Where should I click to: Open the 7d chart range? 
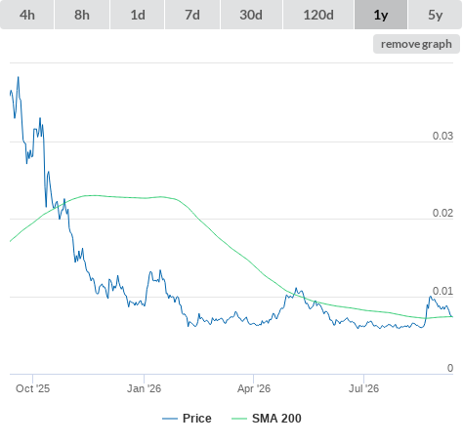click(x=192, y=15)
